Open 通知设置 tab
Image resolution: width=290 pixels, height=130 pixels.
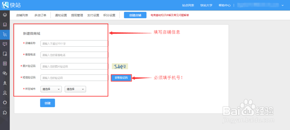pos(61,15)
